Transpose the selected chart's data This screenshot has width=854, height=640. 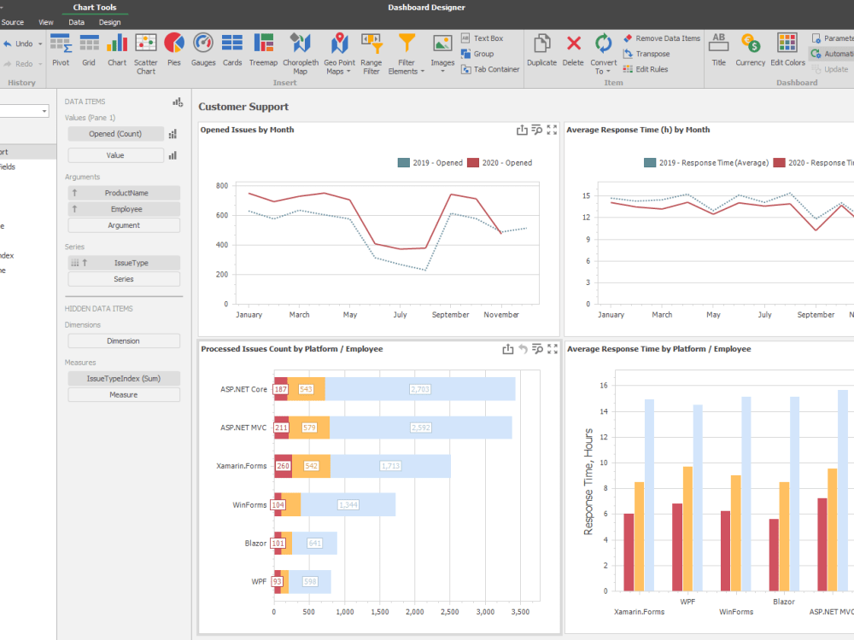(x=652, y=53)
